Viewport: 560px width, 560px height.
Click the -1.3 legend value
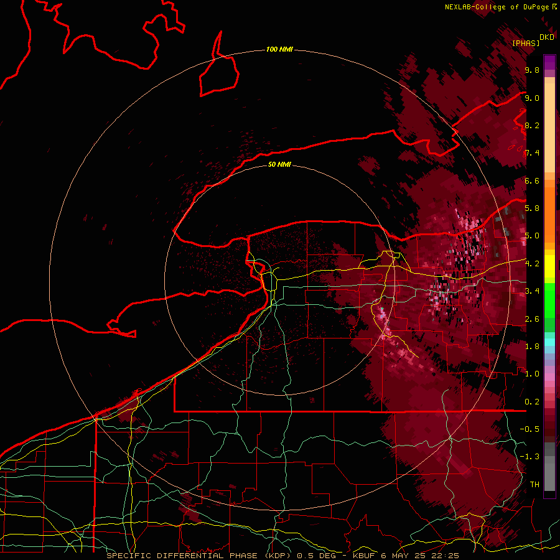[x=530, y=457]
